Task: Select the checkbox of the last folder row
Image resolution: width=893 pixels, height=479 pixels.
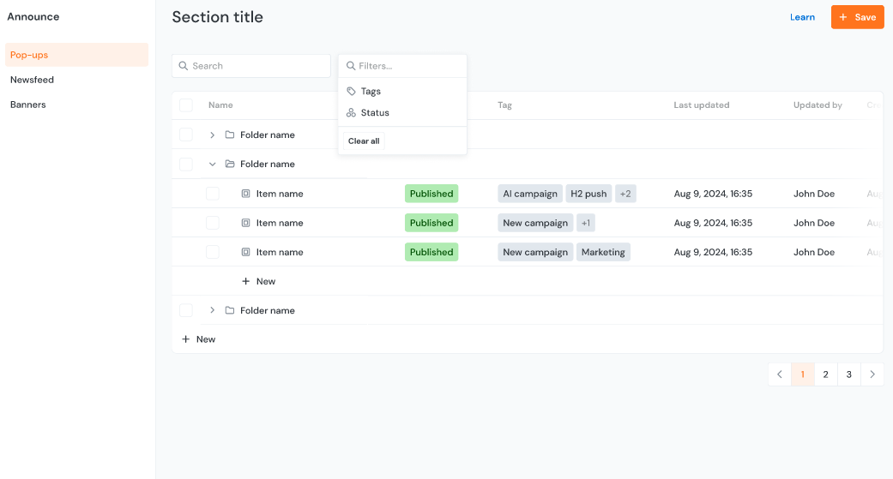Action: 186,310
